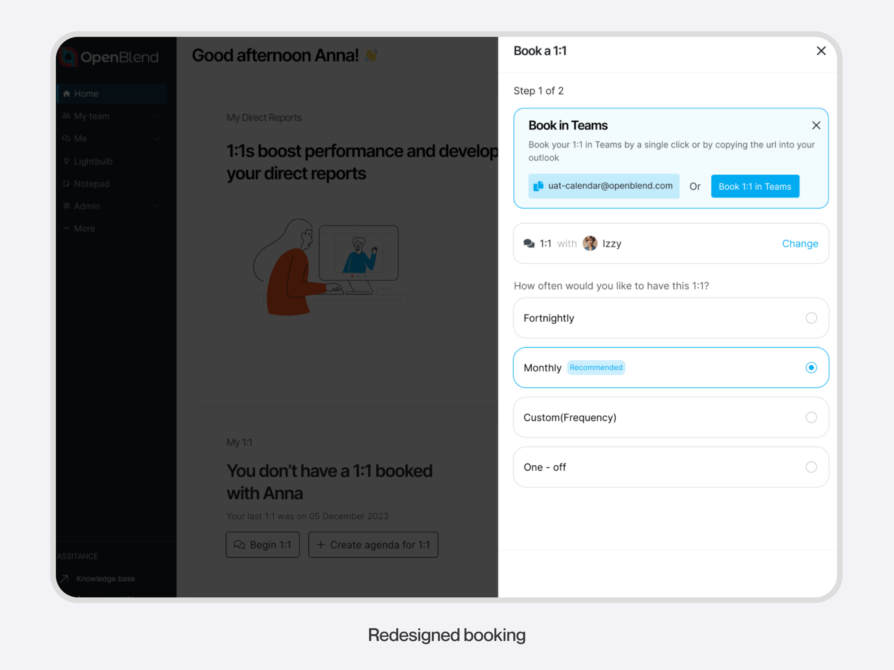
Task: Click the Recommended badge on Monthly
Action: pos(596,367)
